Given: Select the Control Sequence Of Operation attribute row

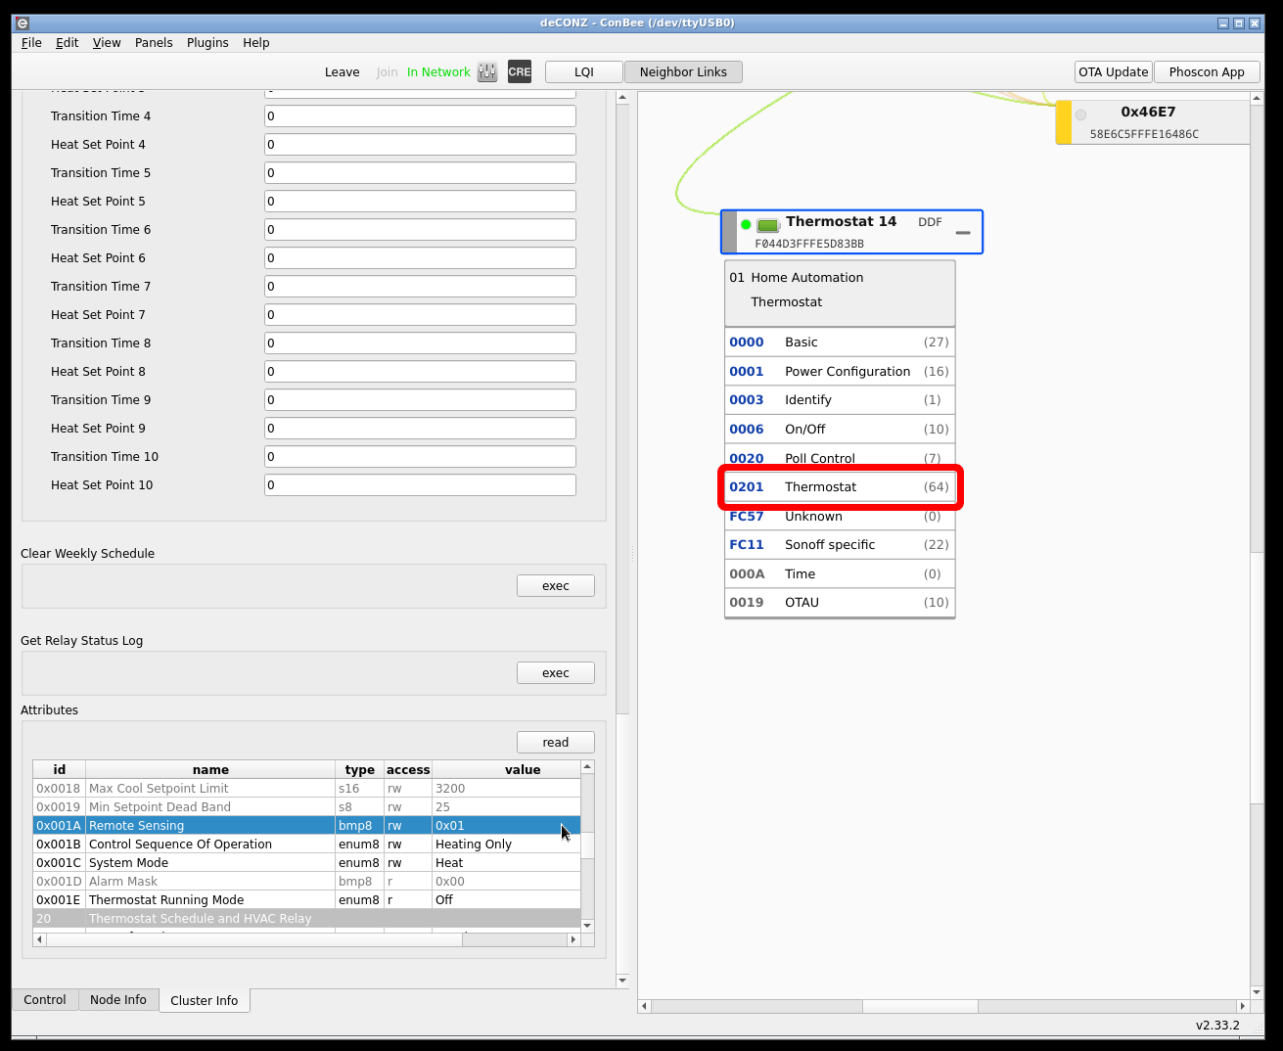Looking at the screenshot, I should coord(306,844).
